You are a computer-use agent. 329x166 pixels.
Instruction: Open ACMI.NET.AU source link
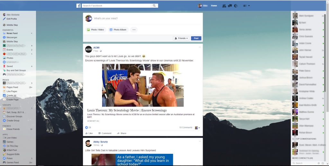tap(93, 121)
